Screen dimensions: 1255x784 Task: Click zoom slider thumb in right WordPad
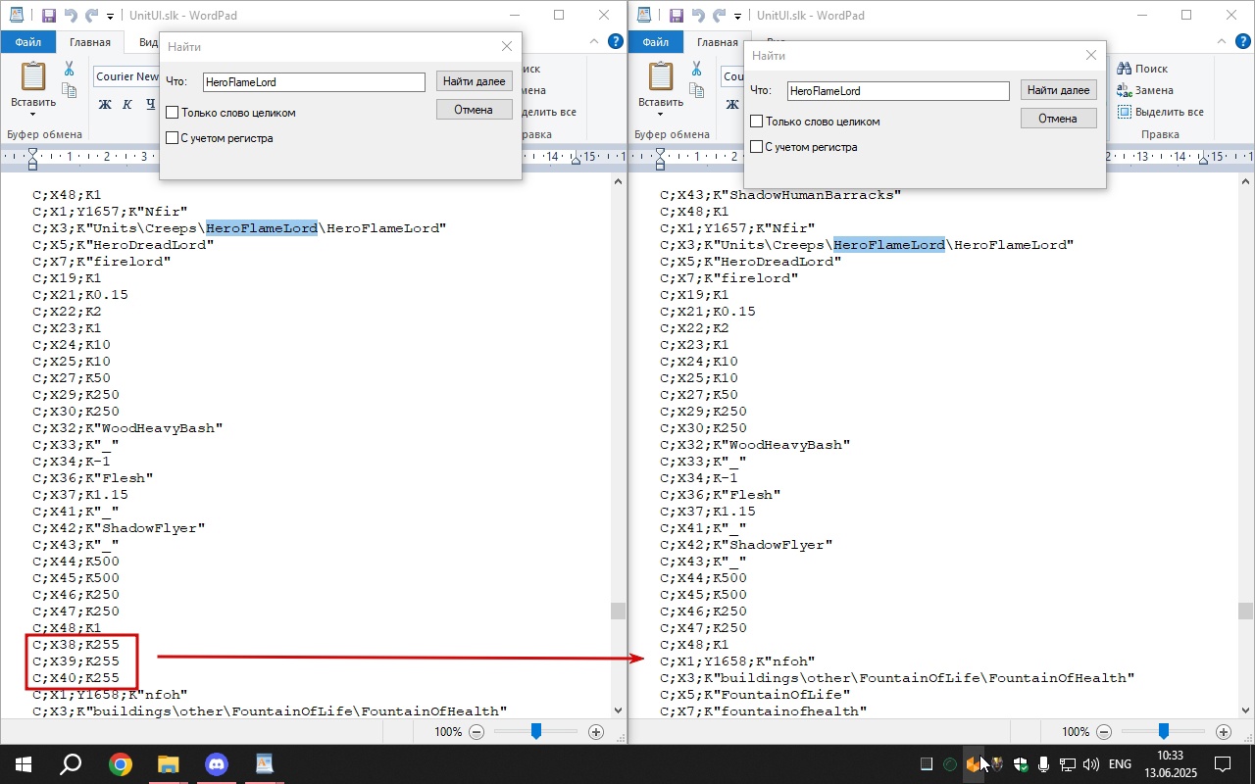pos(1164,732)
